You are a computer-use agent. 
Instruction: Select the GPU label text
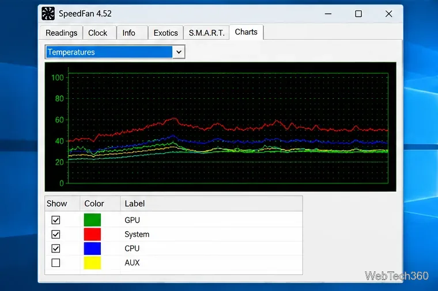point(132,220)
